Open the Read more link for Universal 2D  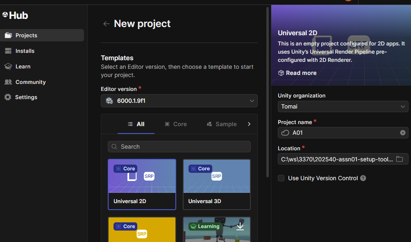tap(297, 73)
